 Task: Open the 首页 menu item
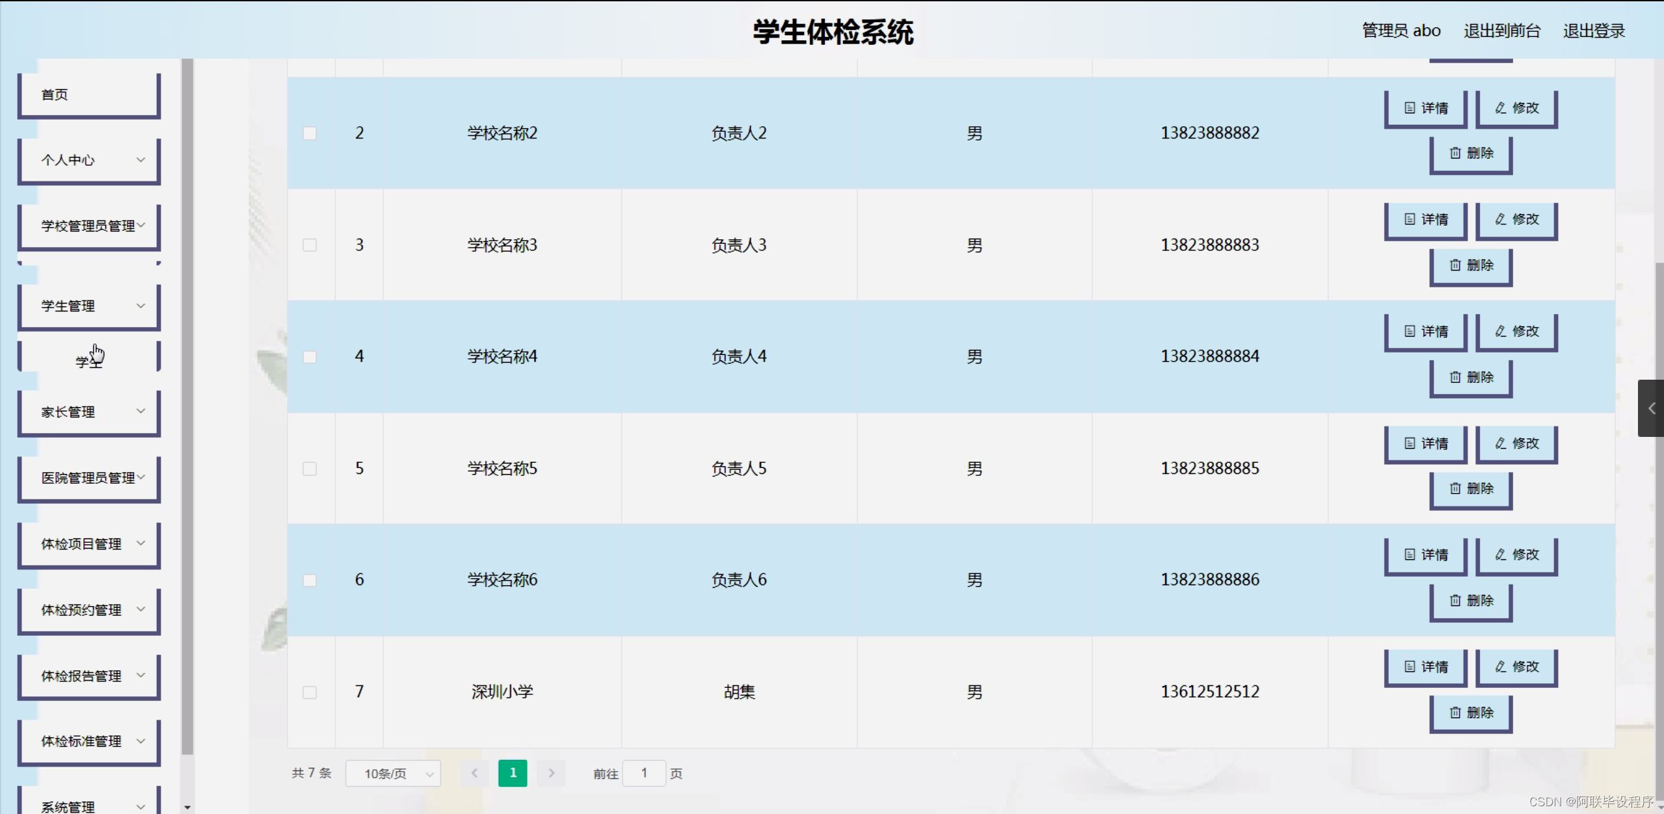coord(88,94)
